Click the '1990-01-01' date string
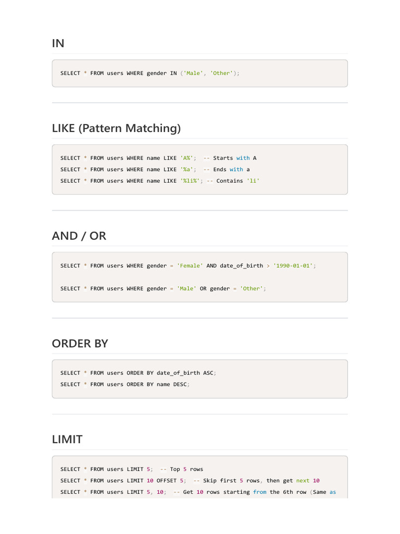This screenshot has width=400, height=534. [293, 265]
